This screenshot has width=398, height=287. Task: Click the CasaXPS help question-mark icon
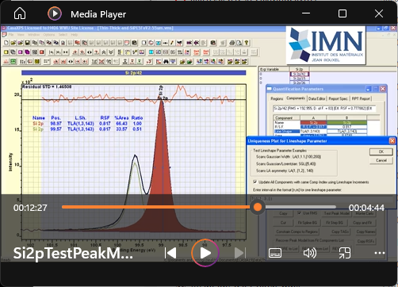tap(247, 43)
